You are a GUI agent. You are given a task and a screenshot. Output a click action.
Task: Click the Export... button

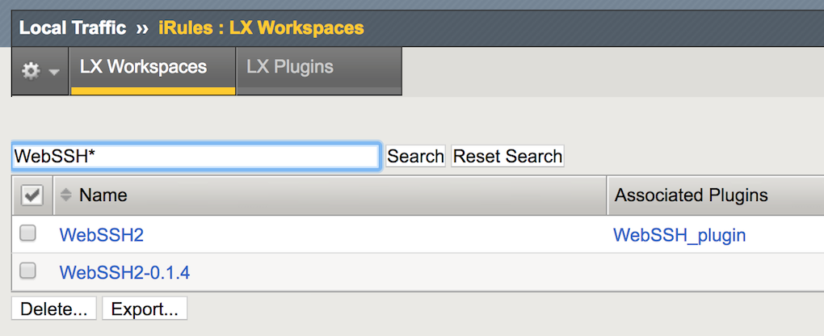(x=145, y=309)
